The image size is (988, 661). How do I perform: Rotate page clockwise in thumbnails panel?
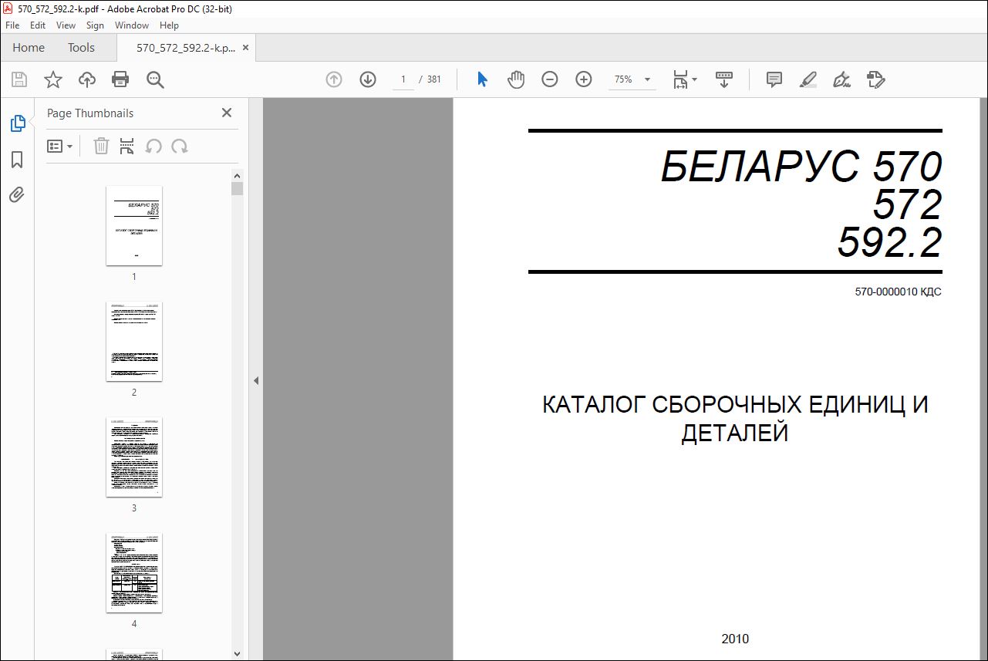(x=180, y=146)
